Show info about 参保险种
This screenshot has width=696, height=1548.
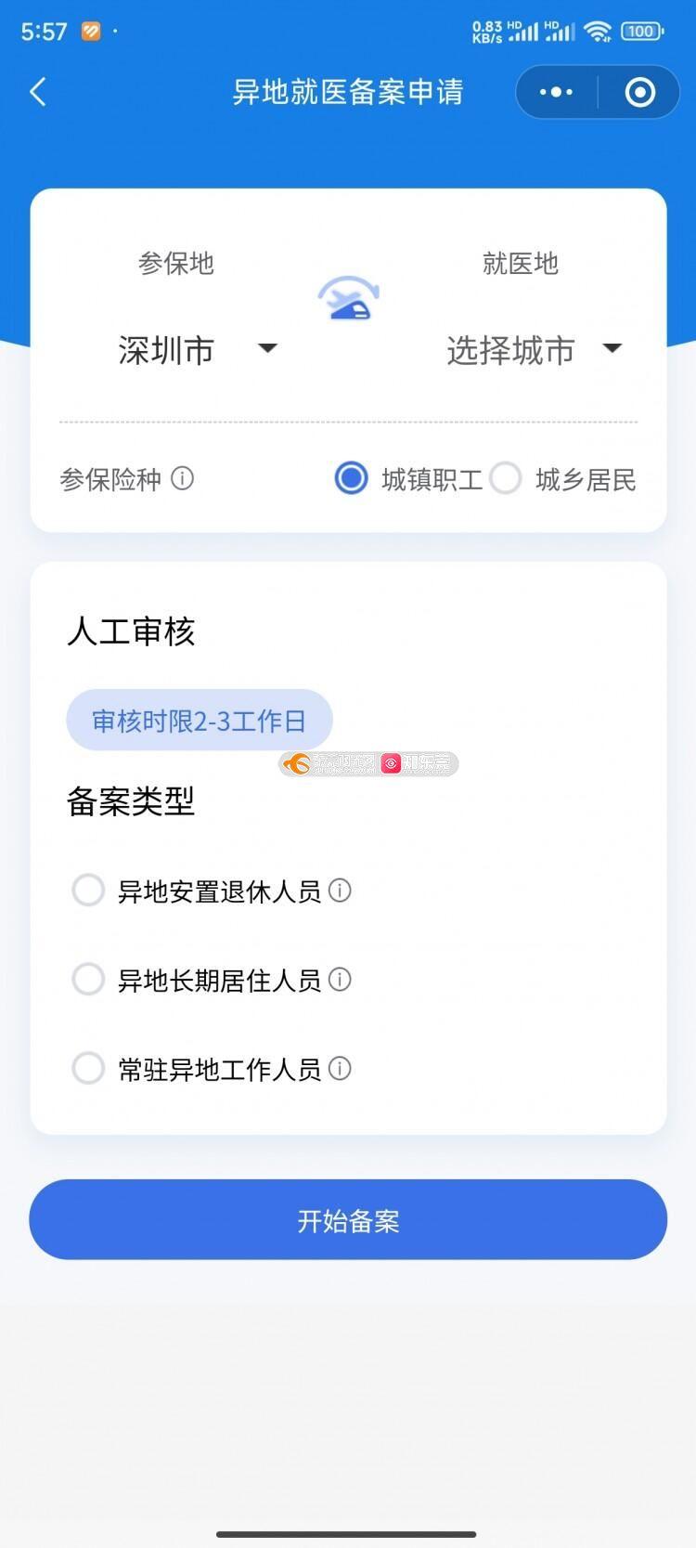(x=183, y=479)
